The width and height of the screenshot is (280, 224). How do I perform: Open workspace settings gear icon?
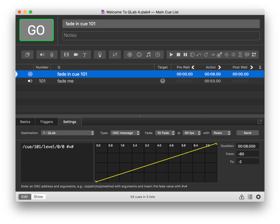[258, 197]
